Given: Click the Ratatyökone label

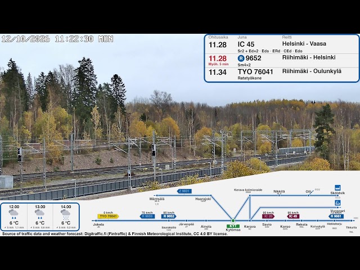Looking at the screenshot, I should (250, 78).
